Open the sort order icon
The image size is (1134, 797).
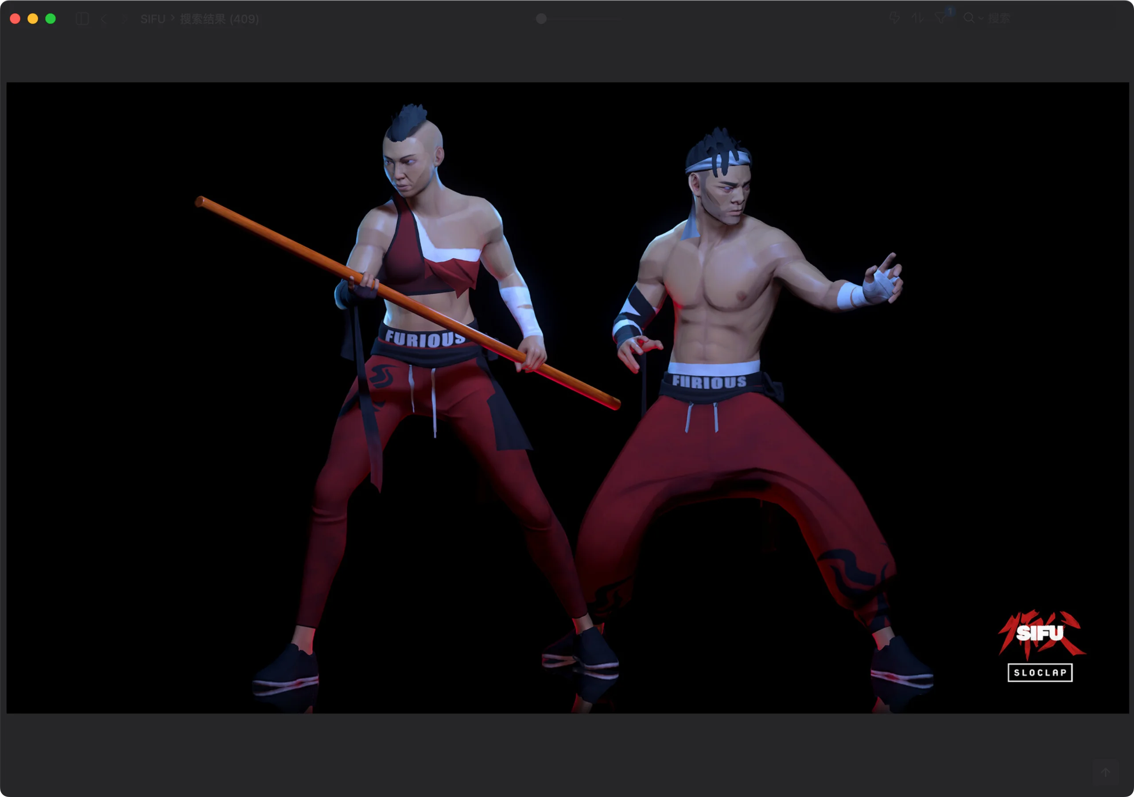[x=917, y=18]
